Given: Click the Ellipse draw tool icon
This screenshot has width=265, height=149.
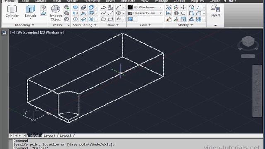Looking at the screenshot, I should (119, 19).
